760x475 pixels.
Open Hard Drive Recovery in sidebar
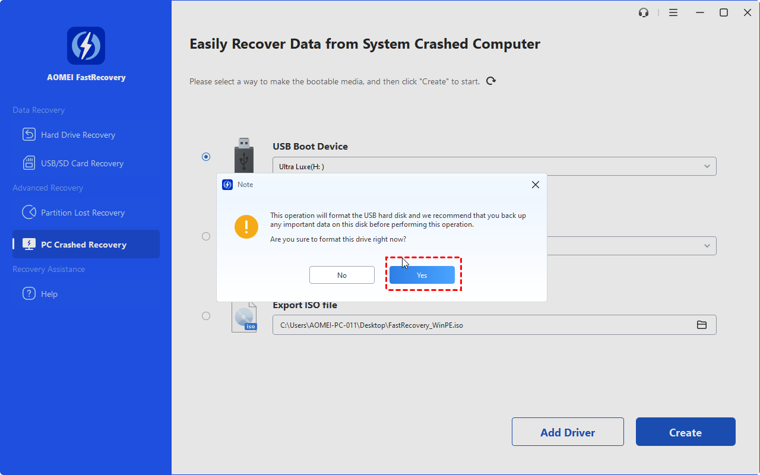78,135
